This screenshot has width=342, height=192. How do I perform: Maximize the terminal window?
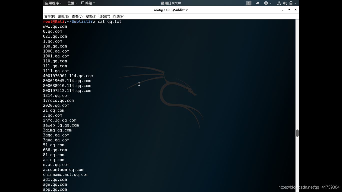click(289, 10)
